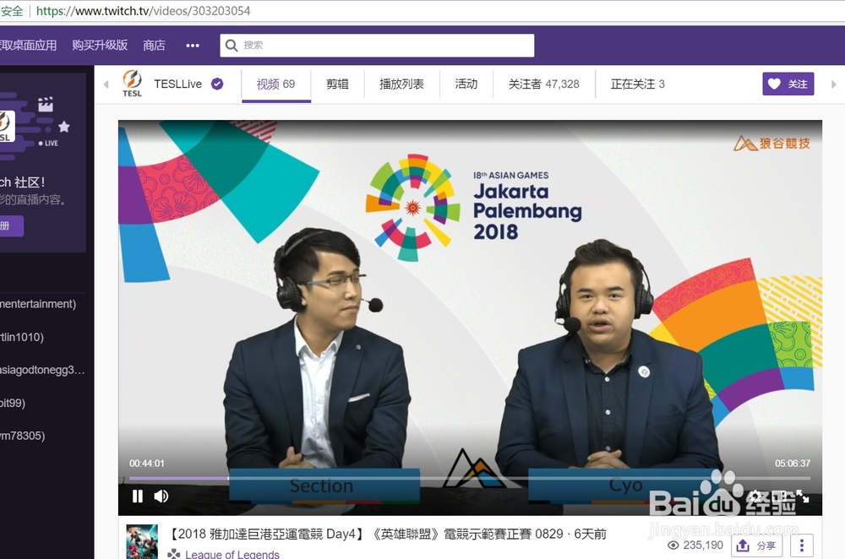Select sidebar channel asiagodtonegg3…

coord(42,370)
